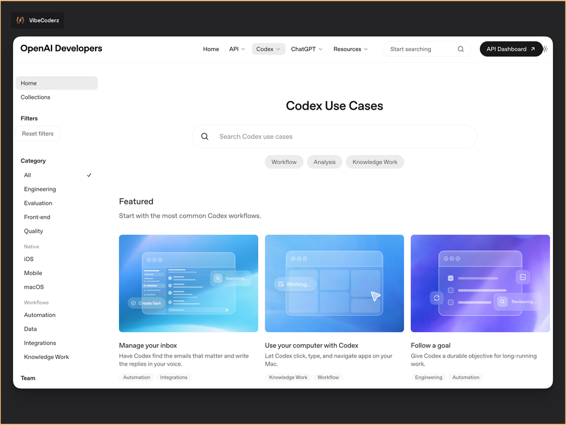The width and height of the screenshot is (566, 425).
Task: Filter by the Knowledge Work chip
Action: tap(375, 162)
